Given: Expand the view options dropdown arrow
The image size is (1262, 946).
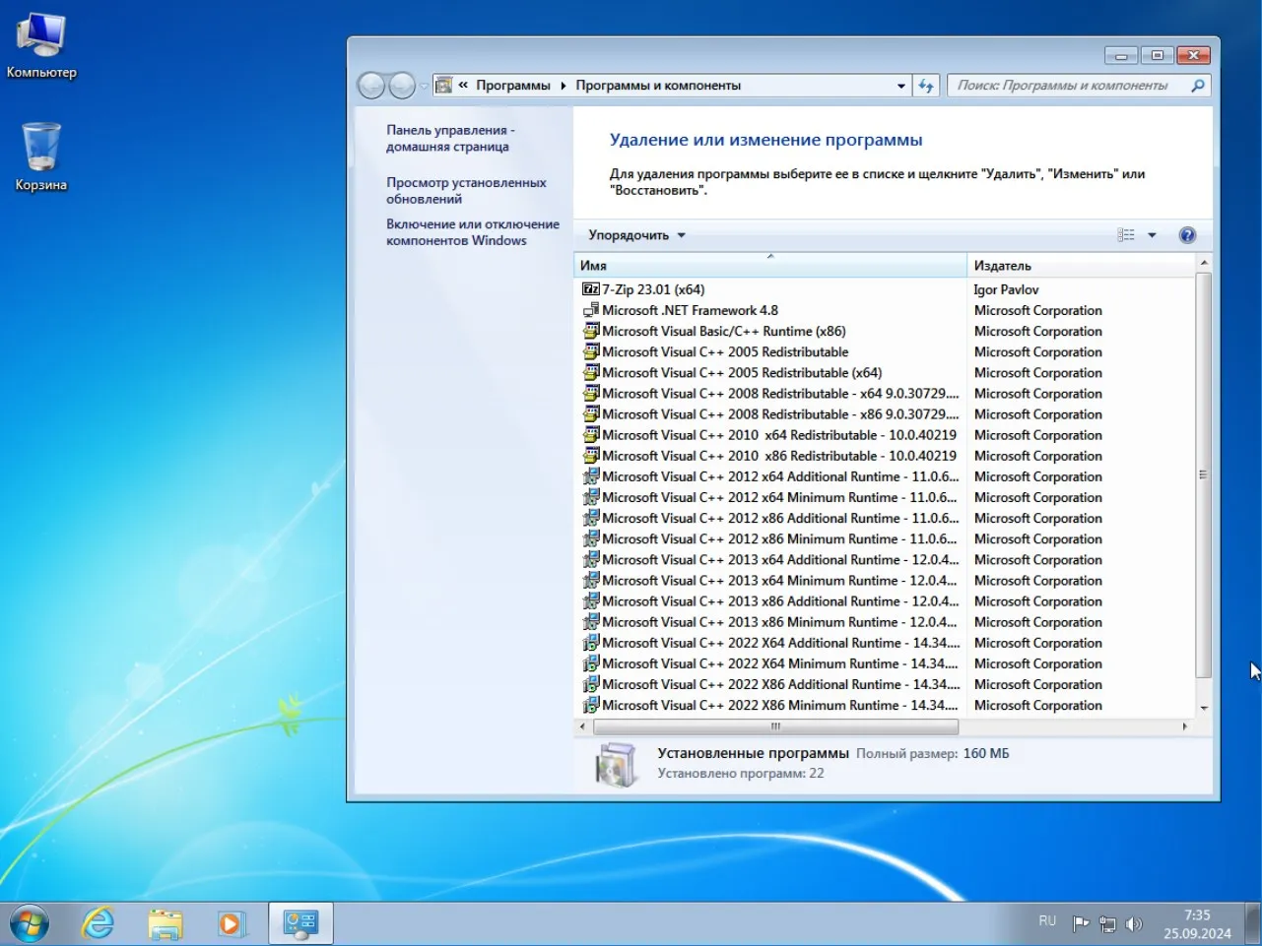Looking at the screenshot, I should [x=1152, y=235].
